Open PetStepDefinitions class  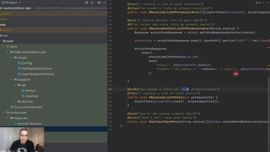tap(37, 68)
